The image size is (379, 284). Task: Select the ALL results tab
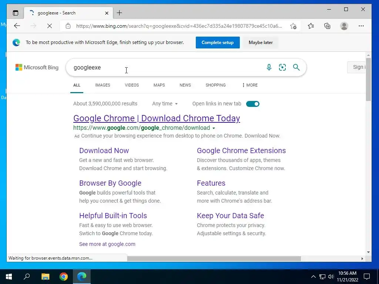pos(77,85)
